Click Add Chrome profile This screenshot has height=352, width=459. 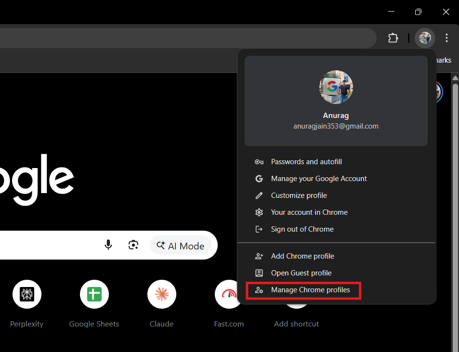[302, 256]
